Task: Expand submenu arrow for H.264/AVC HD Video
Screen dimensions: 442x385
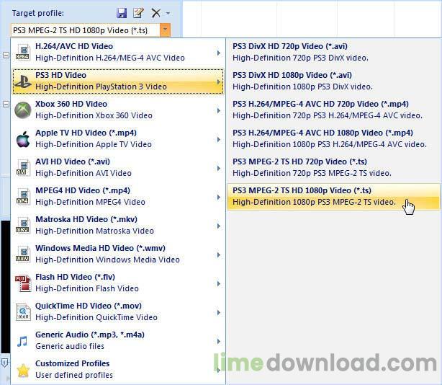Action: point(218,53)
